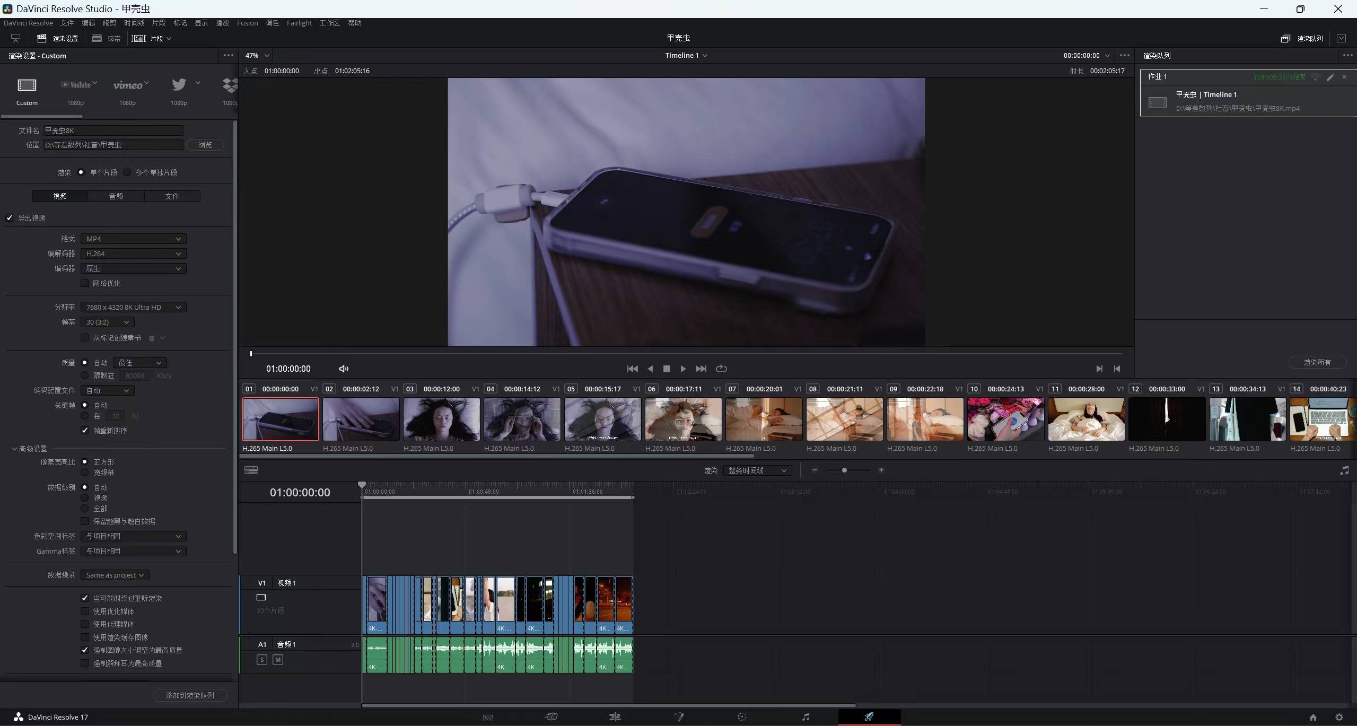Select 限制在 quality radio option

click(84, 375)
